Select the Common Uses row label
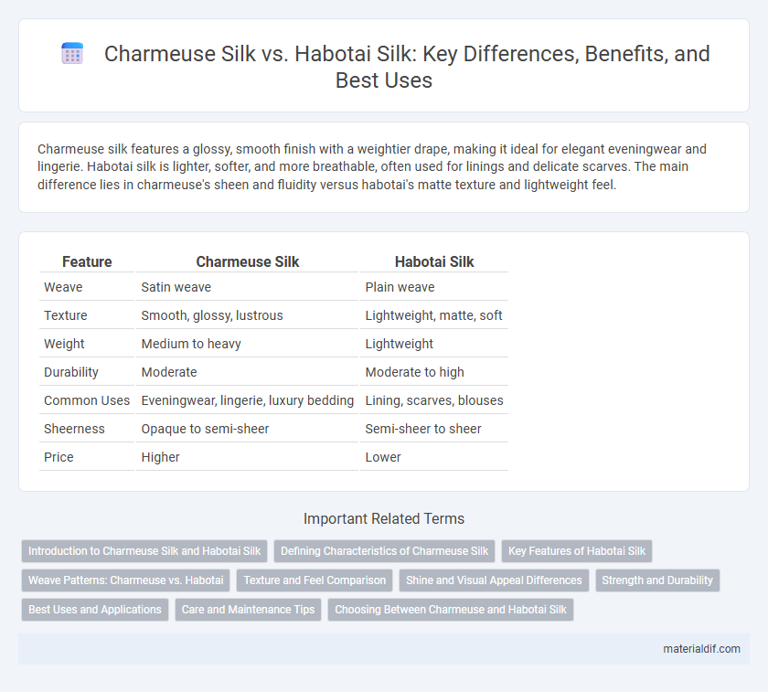 (87, 400)
